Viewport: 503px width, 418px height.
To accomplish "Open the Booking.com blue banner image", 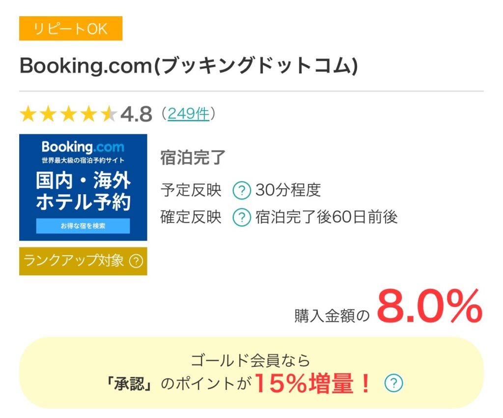I will point(83,187).
